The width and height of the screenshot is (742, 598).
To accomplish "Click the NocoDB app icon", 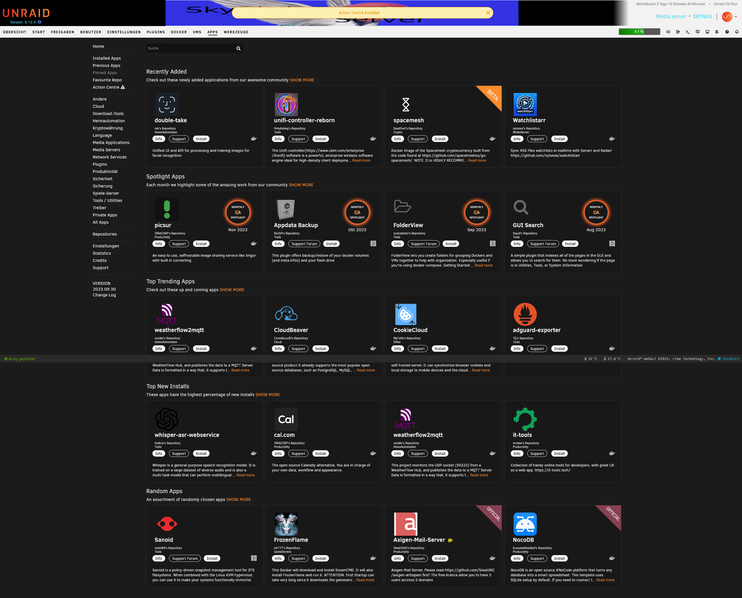I will (x=525, y=524).
